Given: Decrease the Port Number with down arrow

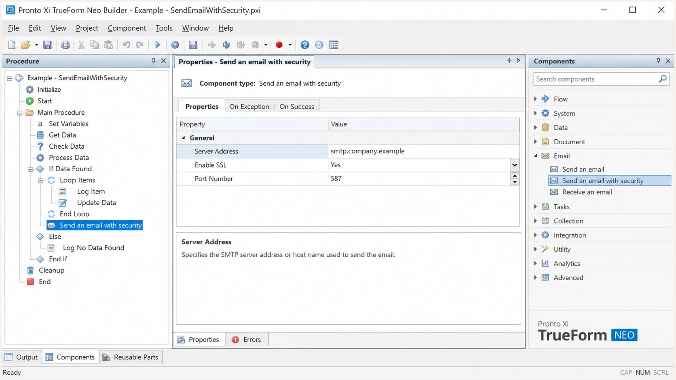Looking at the screenshot, I should 514,182.
